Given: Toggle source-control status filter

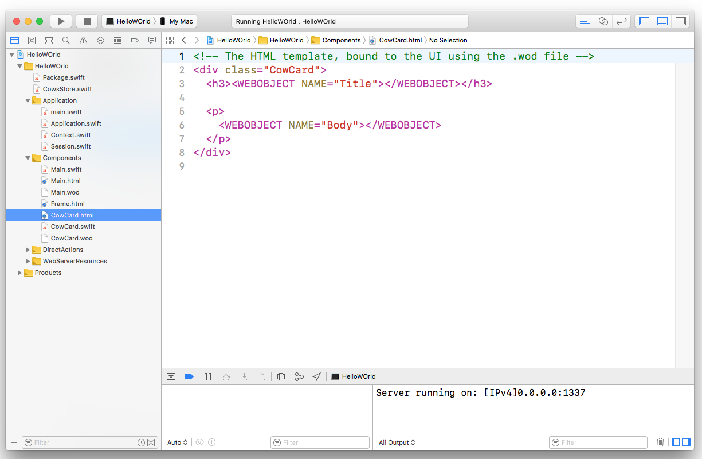Looking at the screenshot, I should (151, 442).
